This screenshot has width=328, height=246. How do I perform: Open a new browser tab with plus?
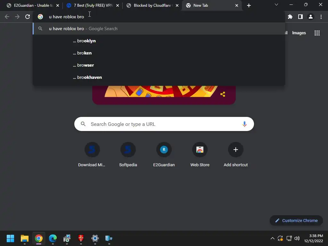tap(249, 5)
